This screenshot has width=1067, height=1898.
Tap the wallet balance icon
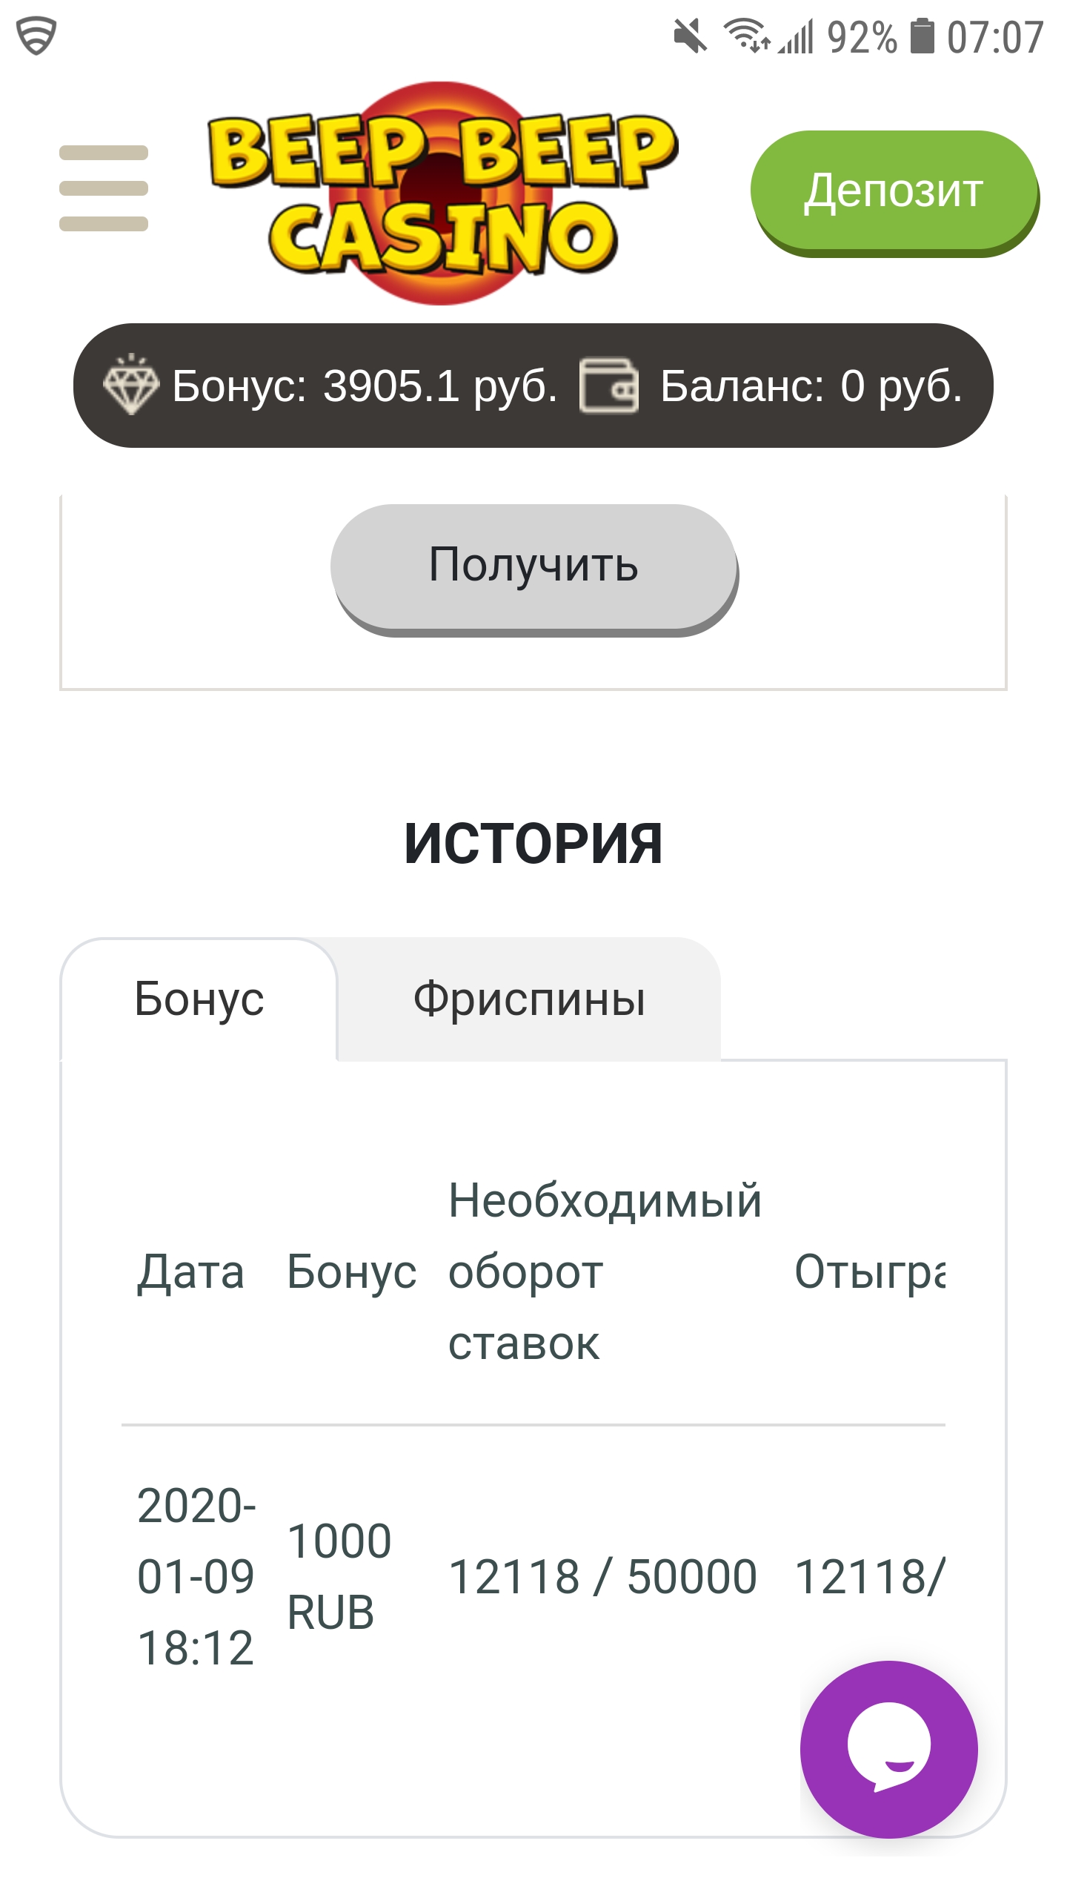pyautogui.click(x=608, y=386)
